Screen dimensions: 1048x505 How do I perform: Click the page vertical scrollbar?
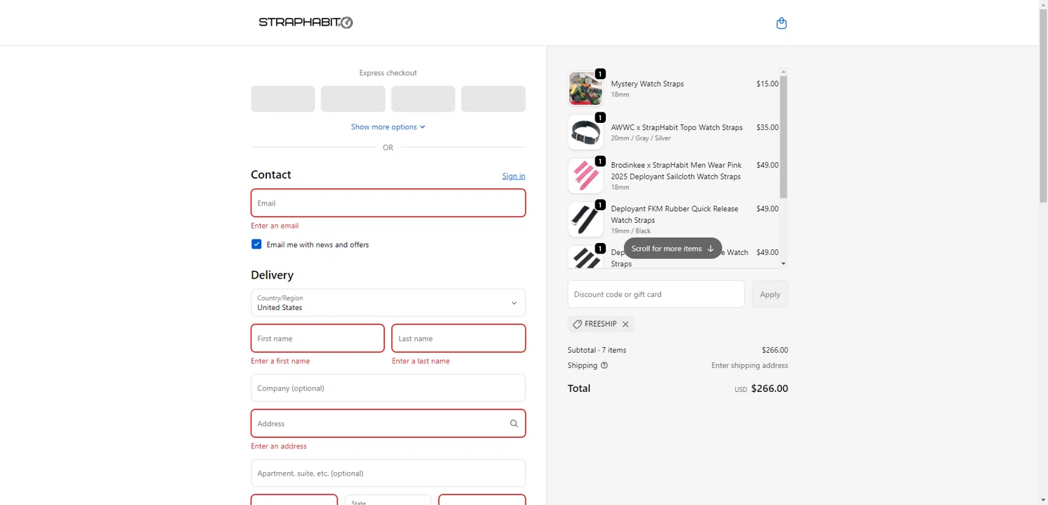[1043, 105]
